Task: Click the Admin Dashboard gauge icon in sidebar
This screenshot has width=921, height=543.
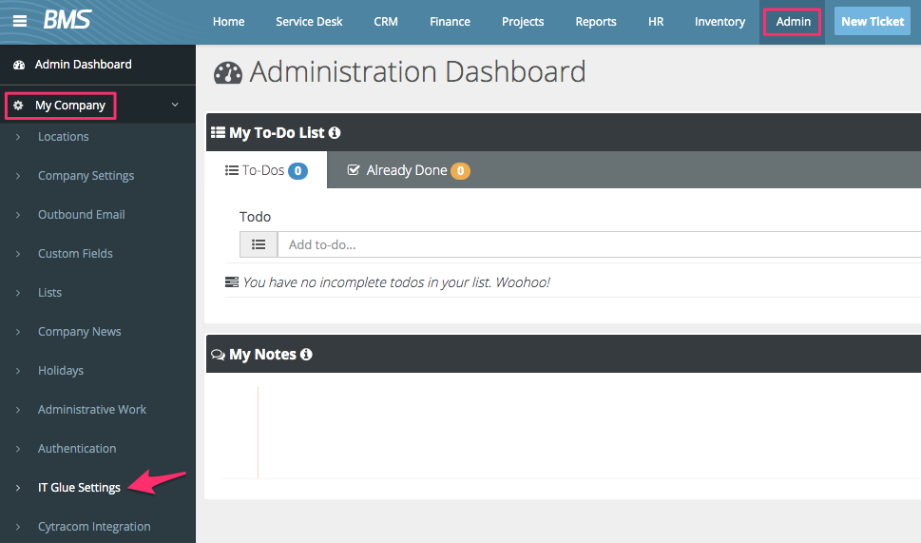Action: coord(19,65)
